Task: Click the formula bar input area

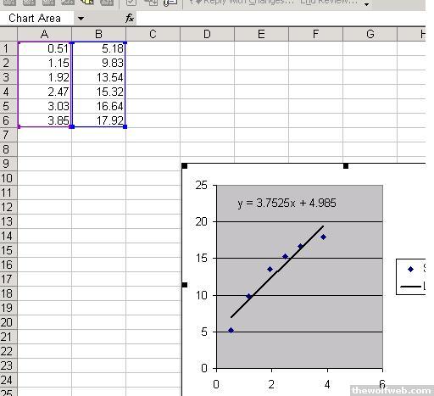Action: pos(281,19)
